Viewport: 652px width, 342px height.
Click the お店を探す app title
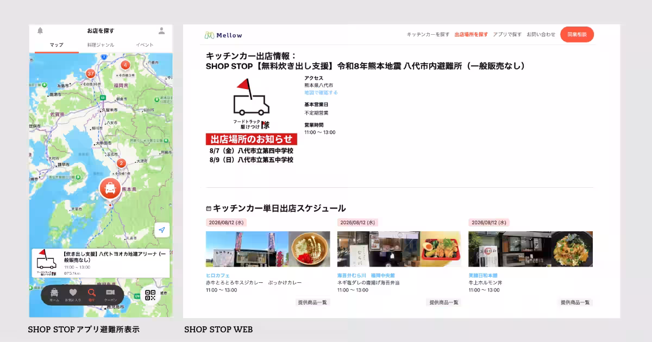(x=101, y=30)
